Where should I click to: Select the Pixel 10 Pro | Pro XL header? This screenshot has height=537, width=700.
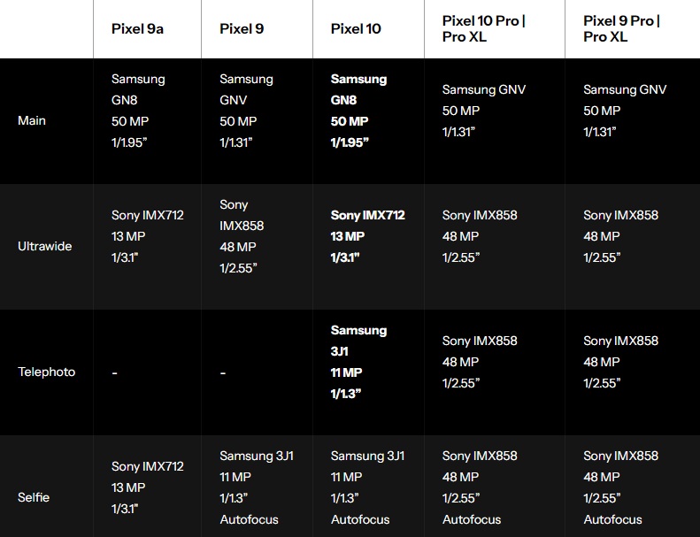tap(483, 28)
